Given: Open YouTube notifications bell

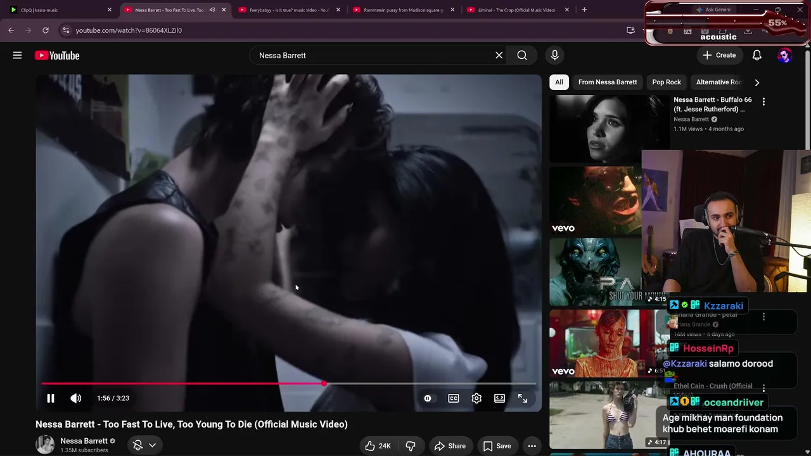Looking at the screenshot, I should (757, 55).
